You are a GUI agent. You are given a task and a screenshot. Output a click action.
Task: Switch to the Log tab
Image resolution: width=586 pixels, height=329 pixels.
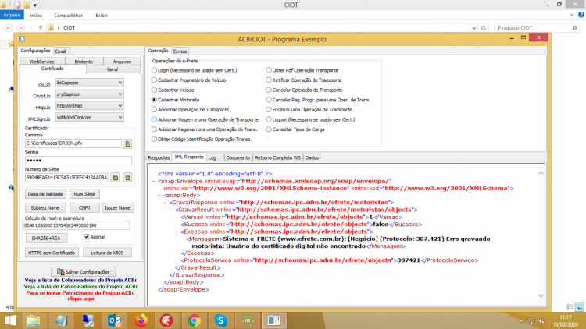(x=213, y=157)
